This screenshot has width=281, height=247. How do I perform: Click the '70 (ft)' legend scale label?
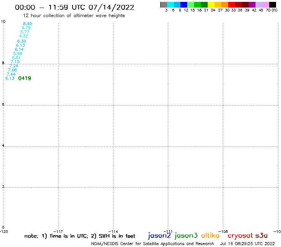(272, 10)
